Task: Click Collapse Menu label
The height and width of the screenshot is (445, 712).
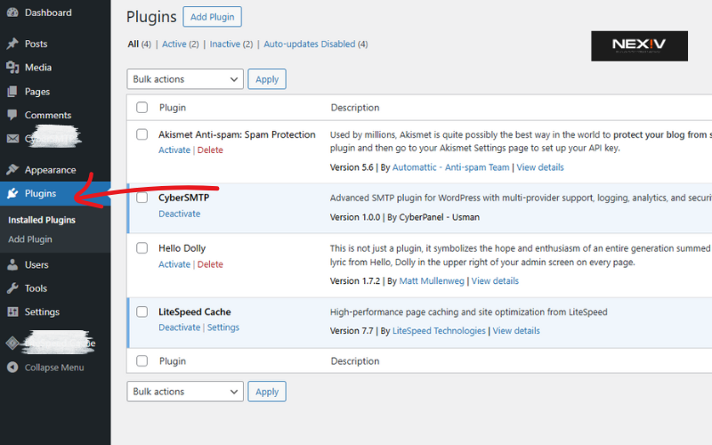Action: point(54,368)
